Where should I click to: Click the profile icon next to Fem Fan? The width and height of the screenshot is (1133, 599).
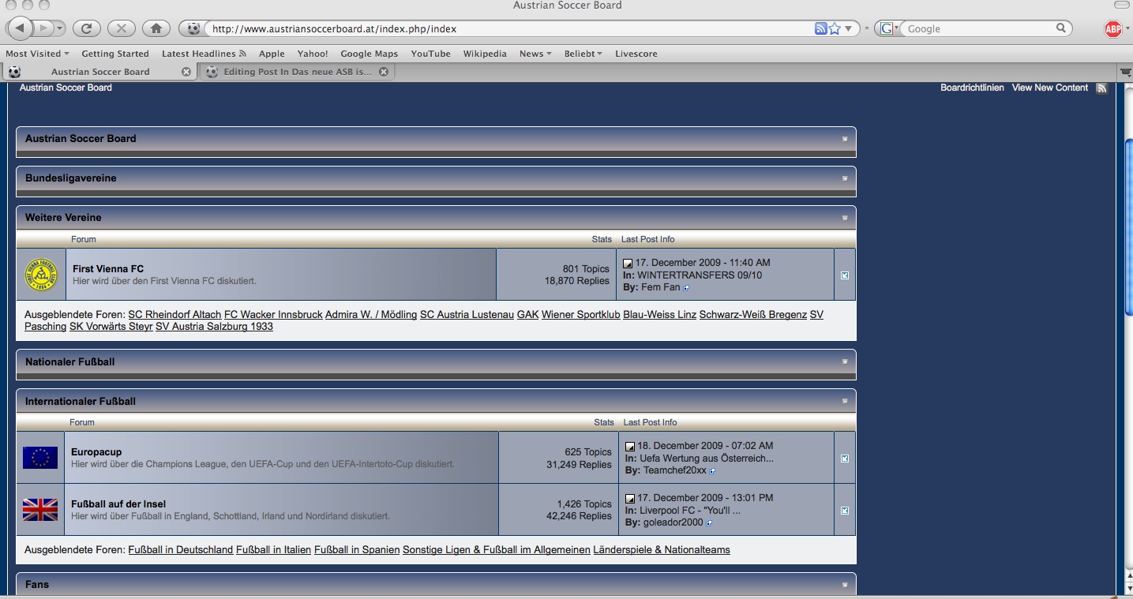click(686, 288)
